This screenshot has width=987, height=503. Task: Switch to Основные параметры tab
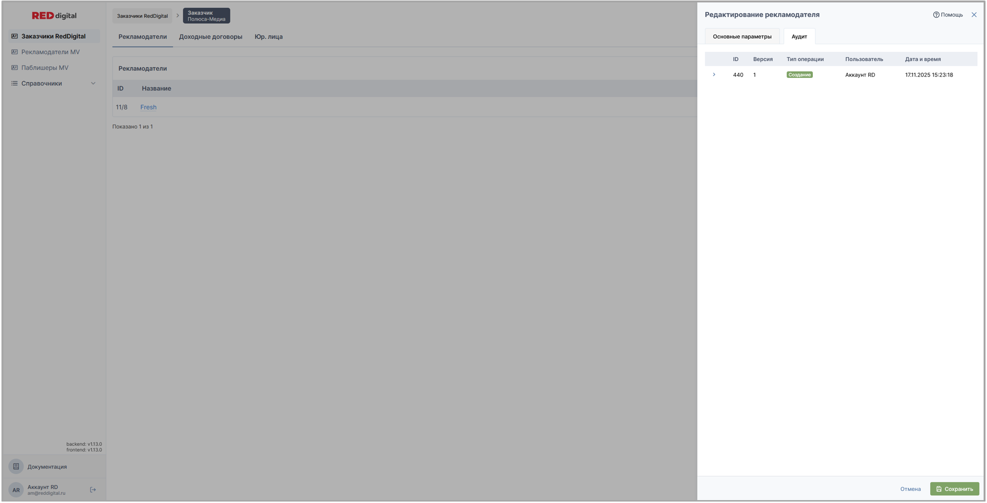coord(742,37)
